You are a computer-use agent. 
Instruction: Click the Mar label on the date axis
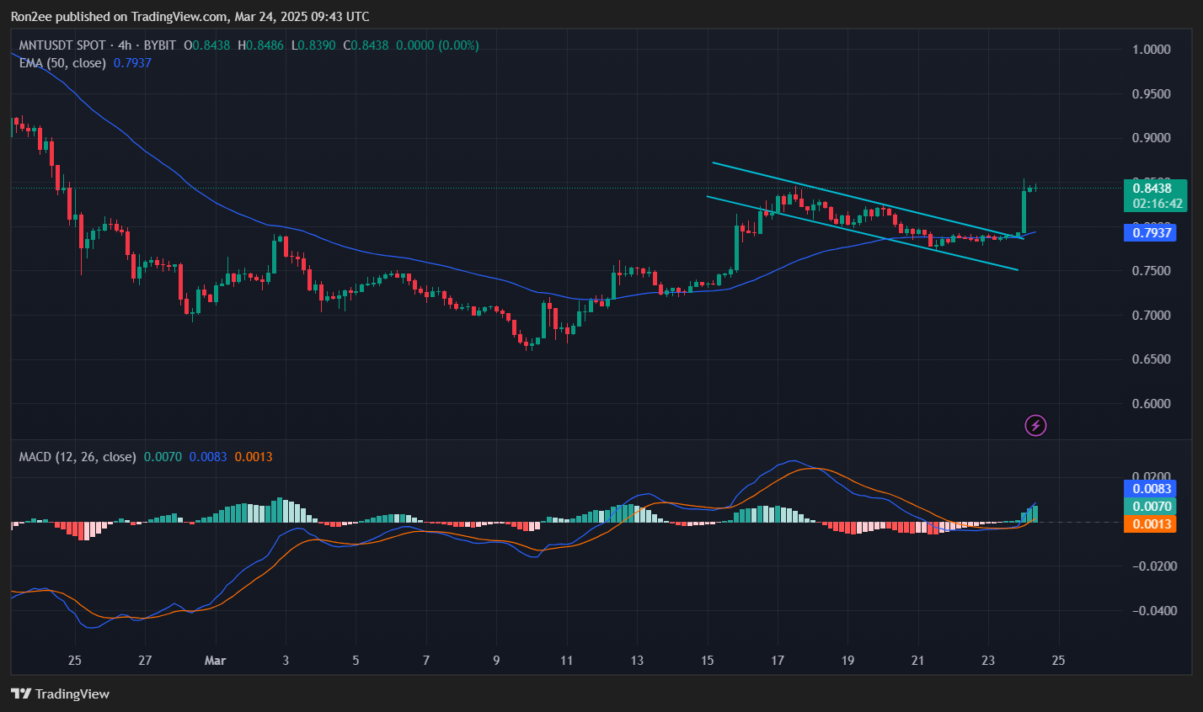(x=215, y=661)
